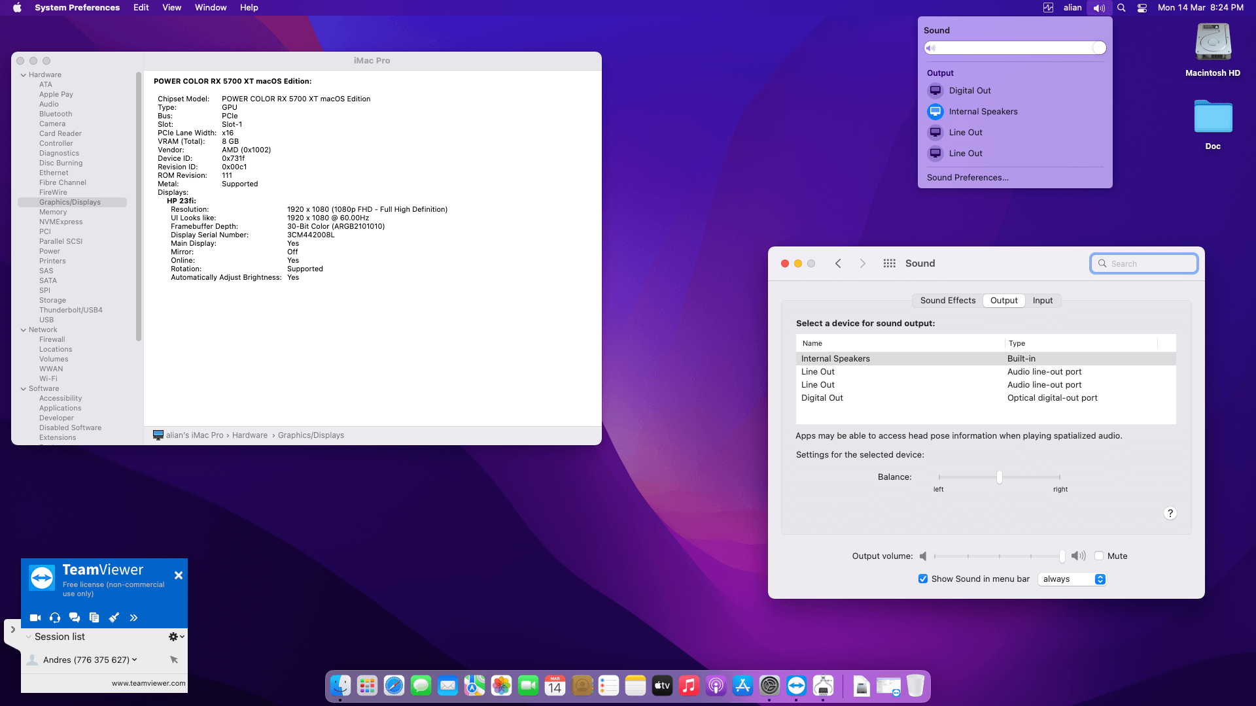The width and height of the screenshot is (1256, 706).
Task: Click the Sound preferences Search field
Action: click(x=1144, y=263)
